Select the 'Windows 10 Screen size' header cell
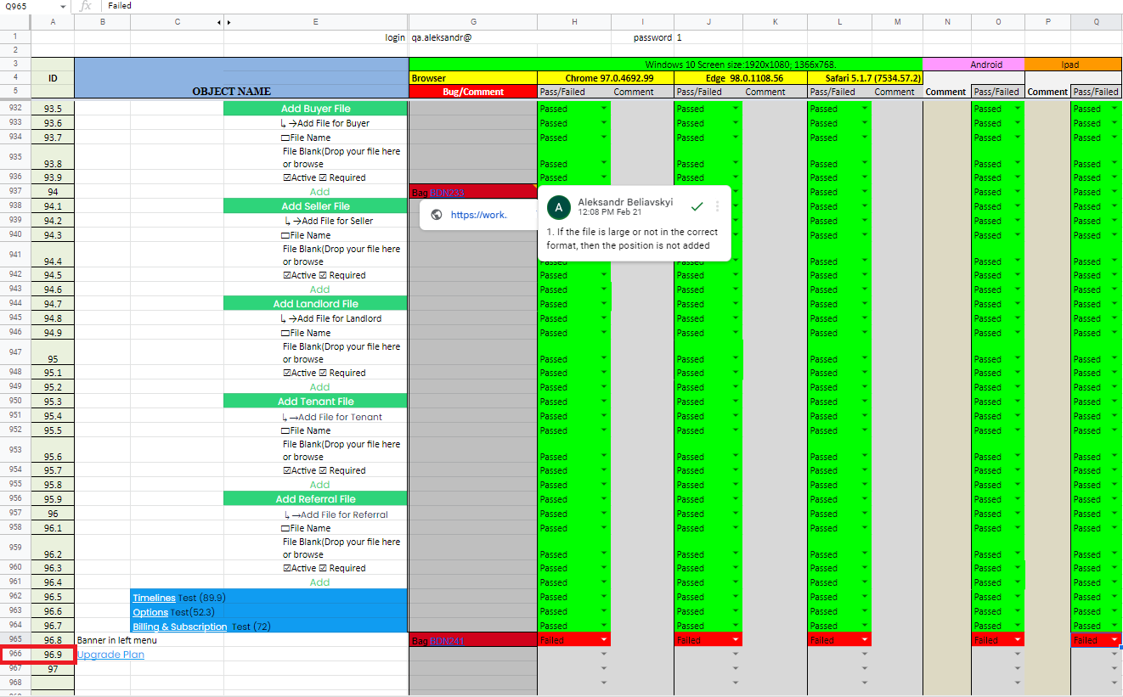Image resolution: width=1123 pixels, height=697 pixels. pyautogui.click(x=666, y=64)
